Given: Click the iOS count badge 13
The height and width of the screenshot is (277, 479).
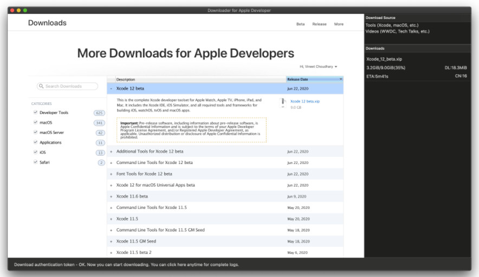Looking at the screenshot, I should point(100,153).
